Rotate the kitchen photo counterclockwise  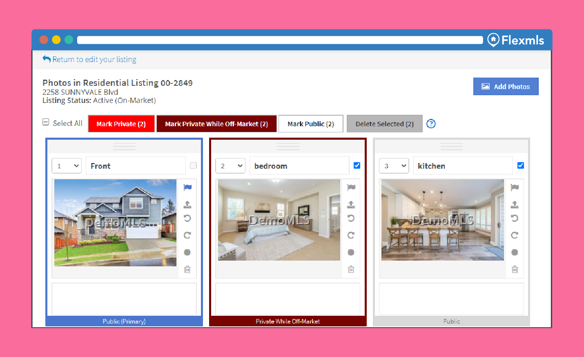[x=515, y=218]
